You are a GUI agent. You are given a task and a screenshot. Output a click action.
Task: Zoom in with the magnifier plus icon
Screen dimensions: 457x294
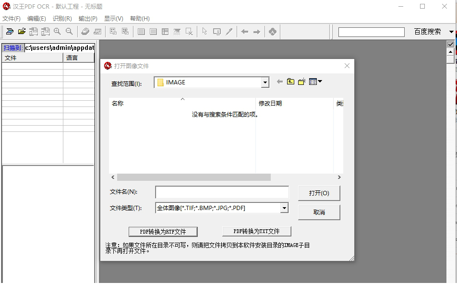tap(57, 31)
